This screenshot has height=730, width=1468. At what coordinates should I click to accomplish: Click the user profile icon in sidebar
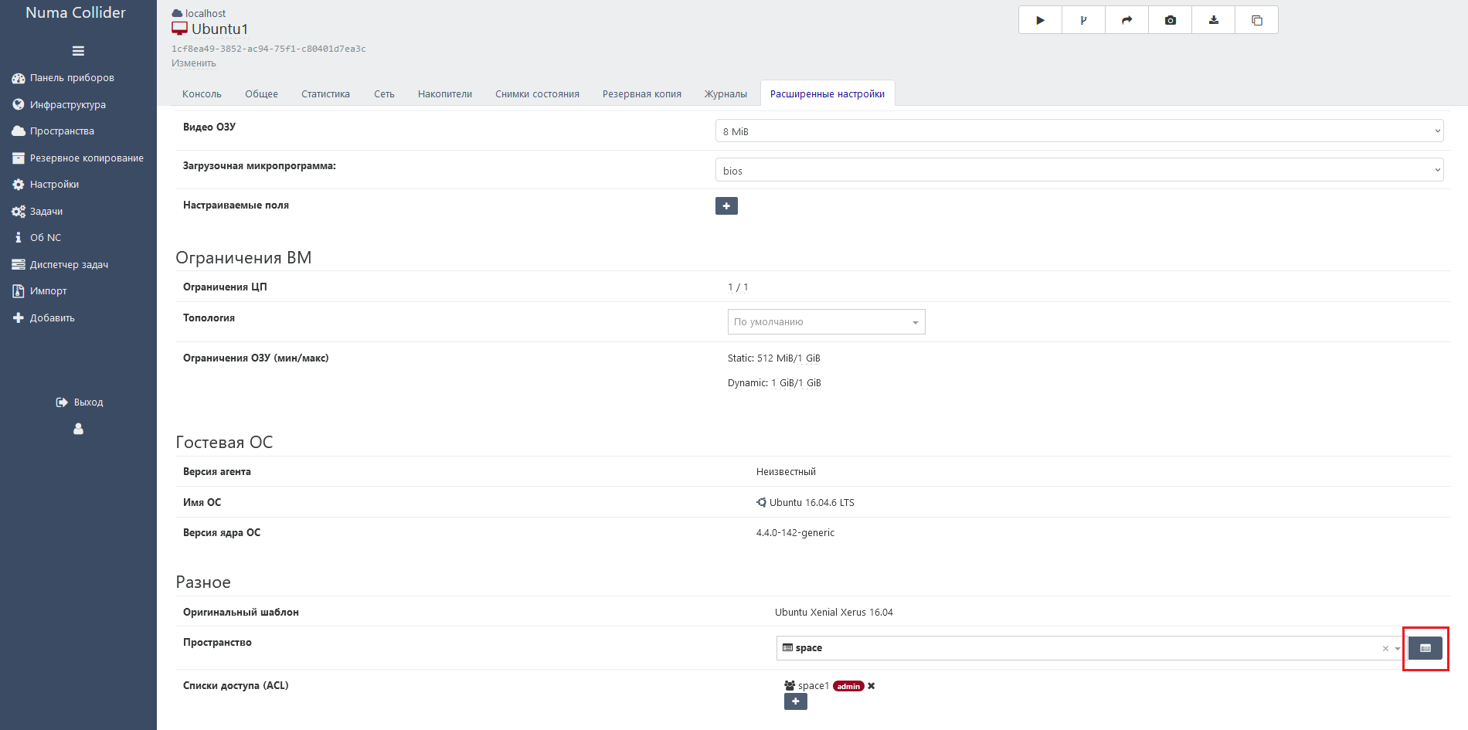pos(78,429)
